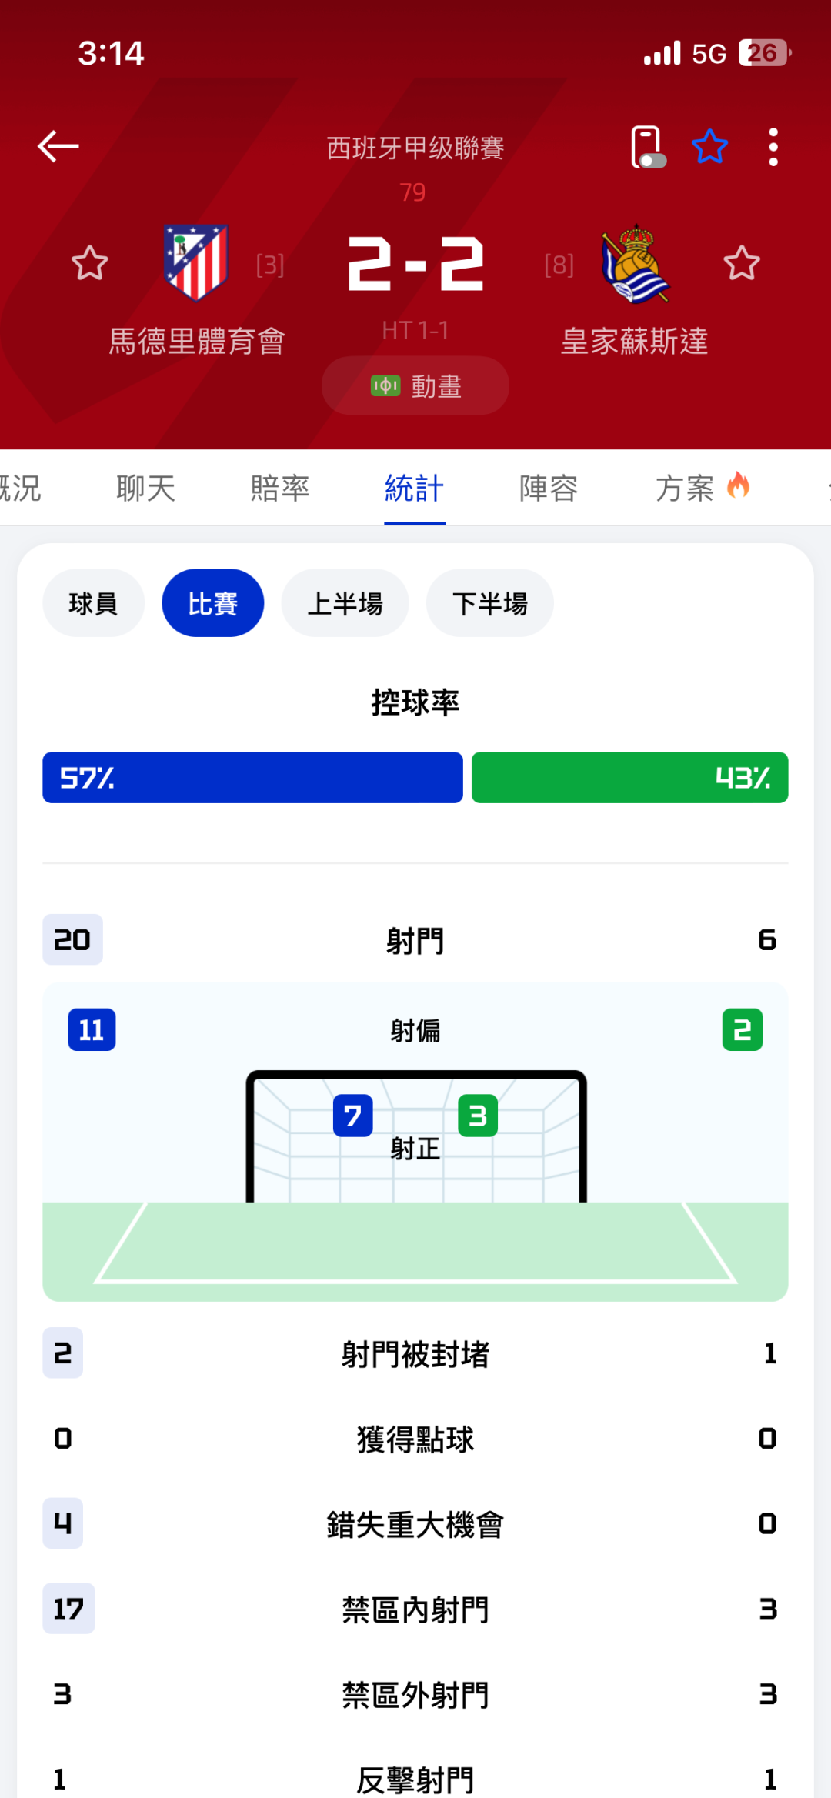The width and height of the screenshot is (831, 1798).
Task: Tap the green 43% possession bar
Action: pos(629,778)
